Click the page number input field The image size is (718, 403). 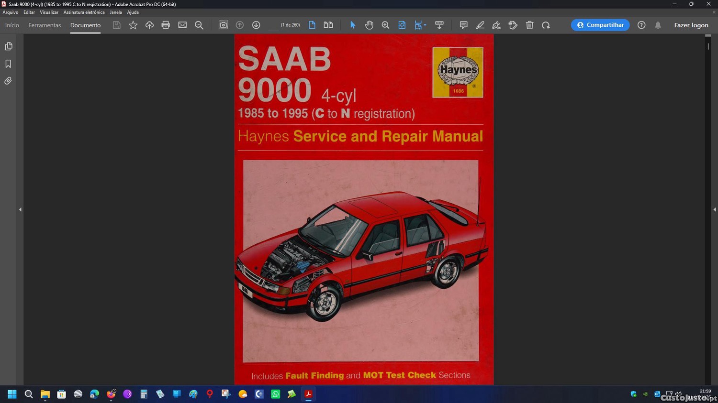click(273, 25)
